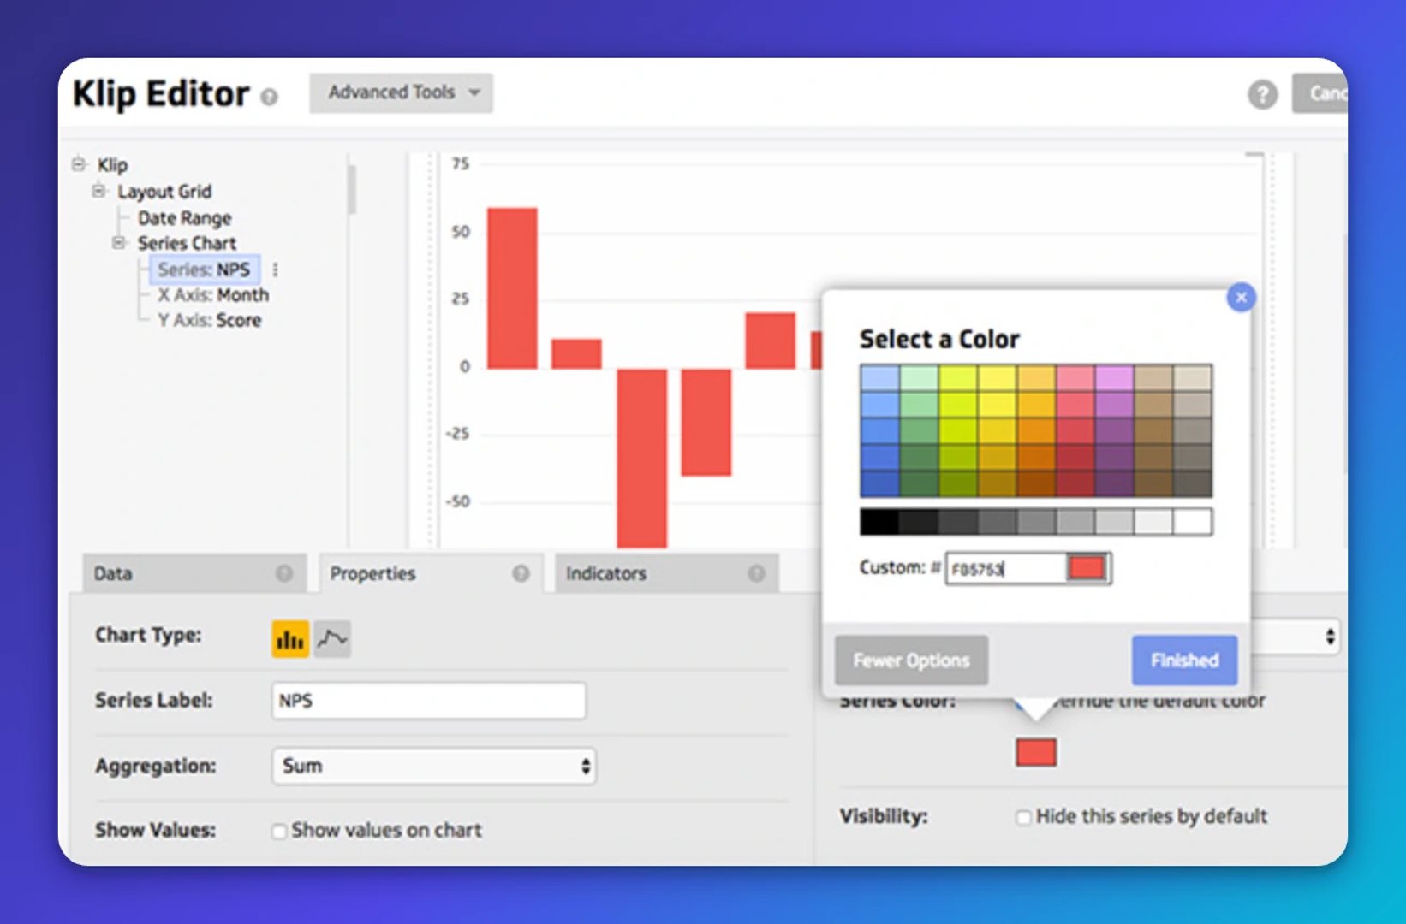Select Date Range in the tree
The image size is (1406, 924).
pyautogui.click(x=184, y=218)
